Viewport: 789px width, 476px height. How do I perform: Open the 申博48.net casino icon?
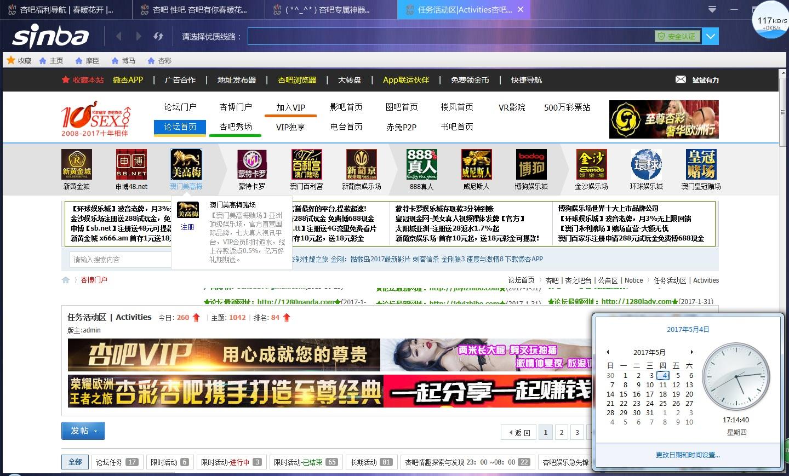tap(131, 164)
